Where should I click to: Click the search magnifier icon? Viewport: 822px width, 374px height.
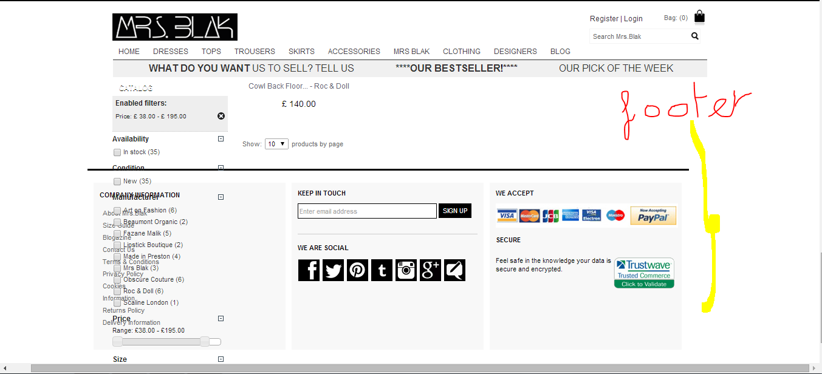tap(695, 36)
